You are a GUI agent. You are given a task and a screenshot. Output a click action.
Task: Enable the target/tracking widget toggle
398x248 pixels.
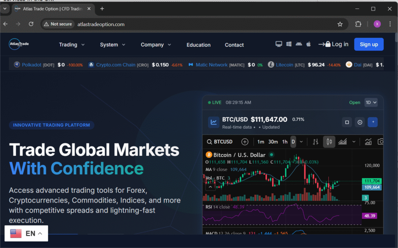360,122
